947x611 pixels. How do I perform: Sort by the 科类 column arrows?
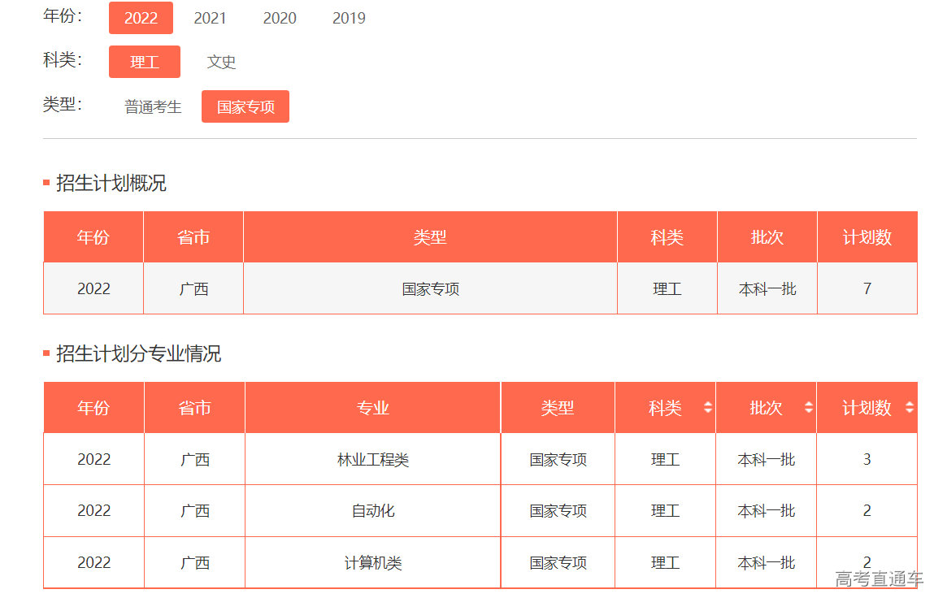pyautogui.click(x=707, y=408)
